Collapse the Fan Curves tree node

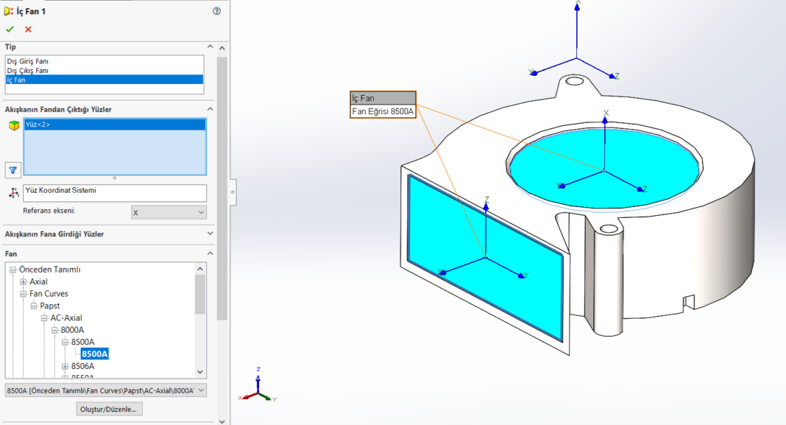(24, 293)
